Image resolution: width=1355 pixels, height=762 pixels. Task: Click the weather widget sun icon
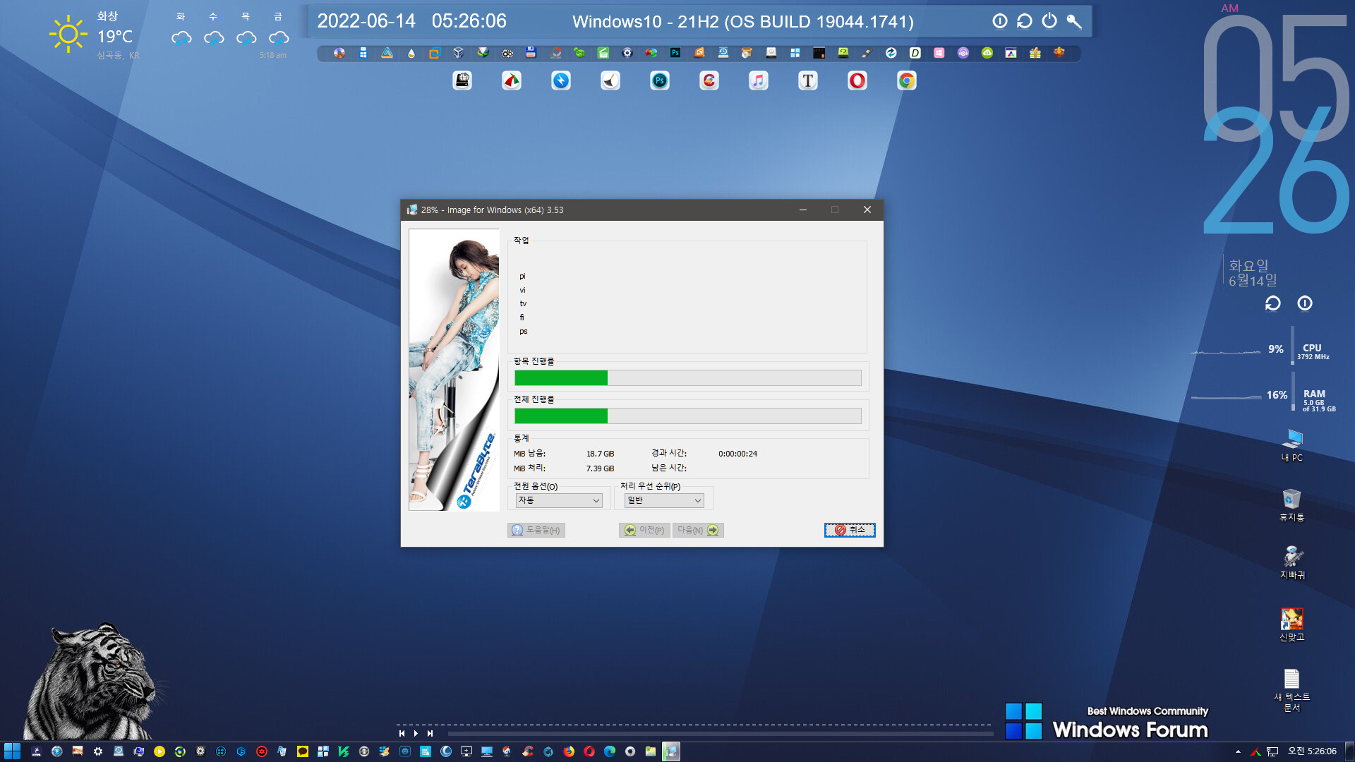tap(68, 34)
